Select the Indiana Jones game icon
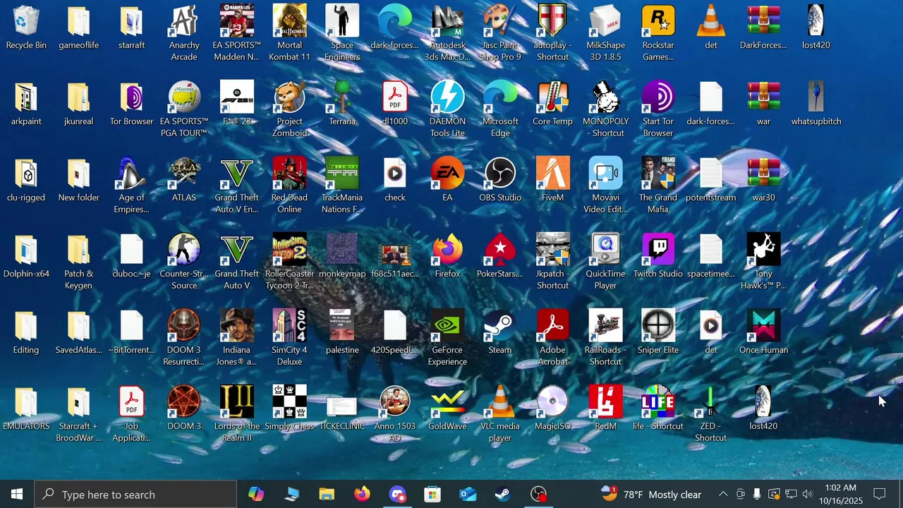 [x=237, y=337]
